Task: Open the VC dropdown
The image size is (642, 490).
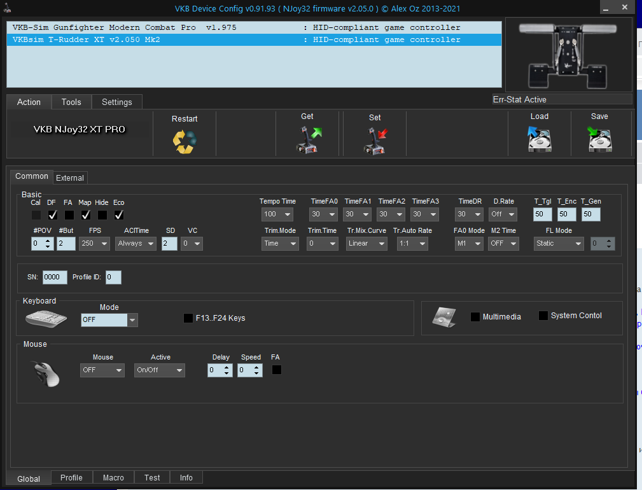Action: pyautogui.click(x=192, y=244)
